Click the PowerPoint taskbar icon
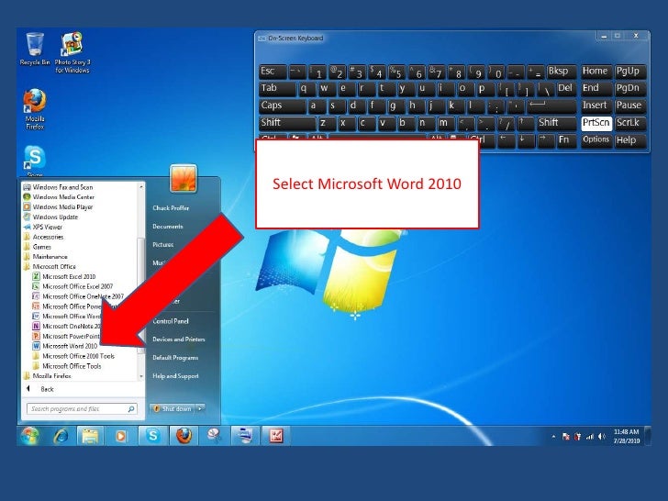Viewport: 668px width, 501px height. tap(275, 436)
